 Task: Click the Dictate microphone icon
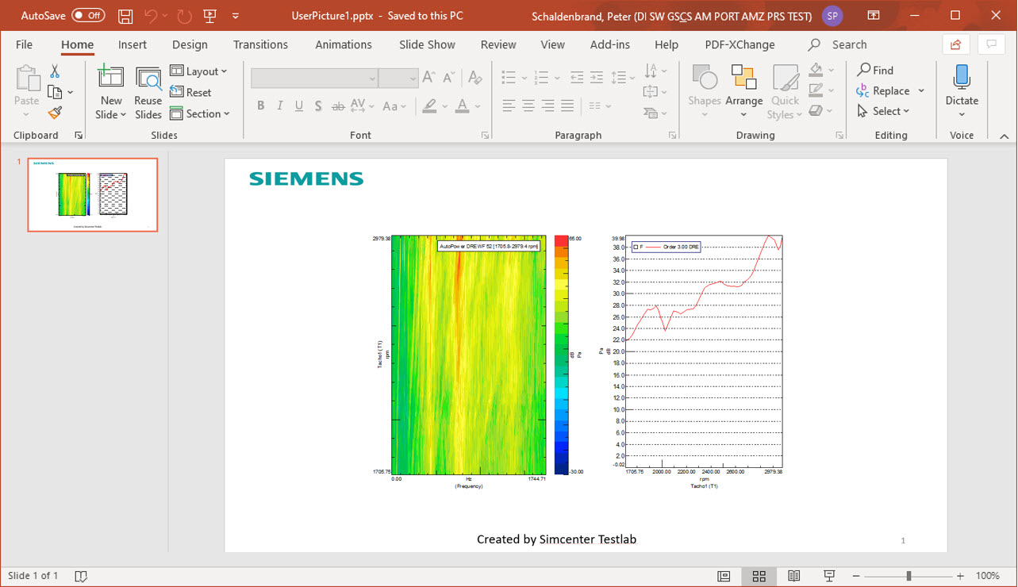(962, 78)
